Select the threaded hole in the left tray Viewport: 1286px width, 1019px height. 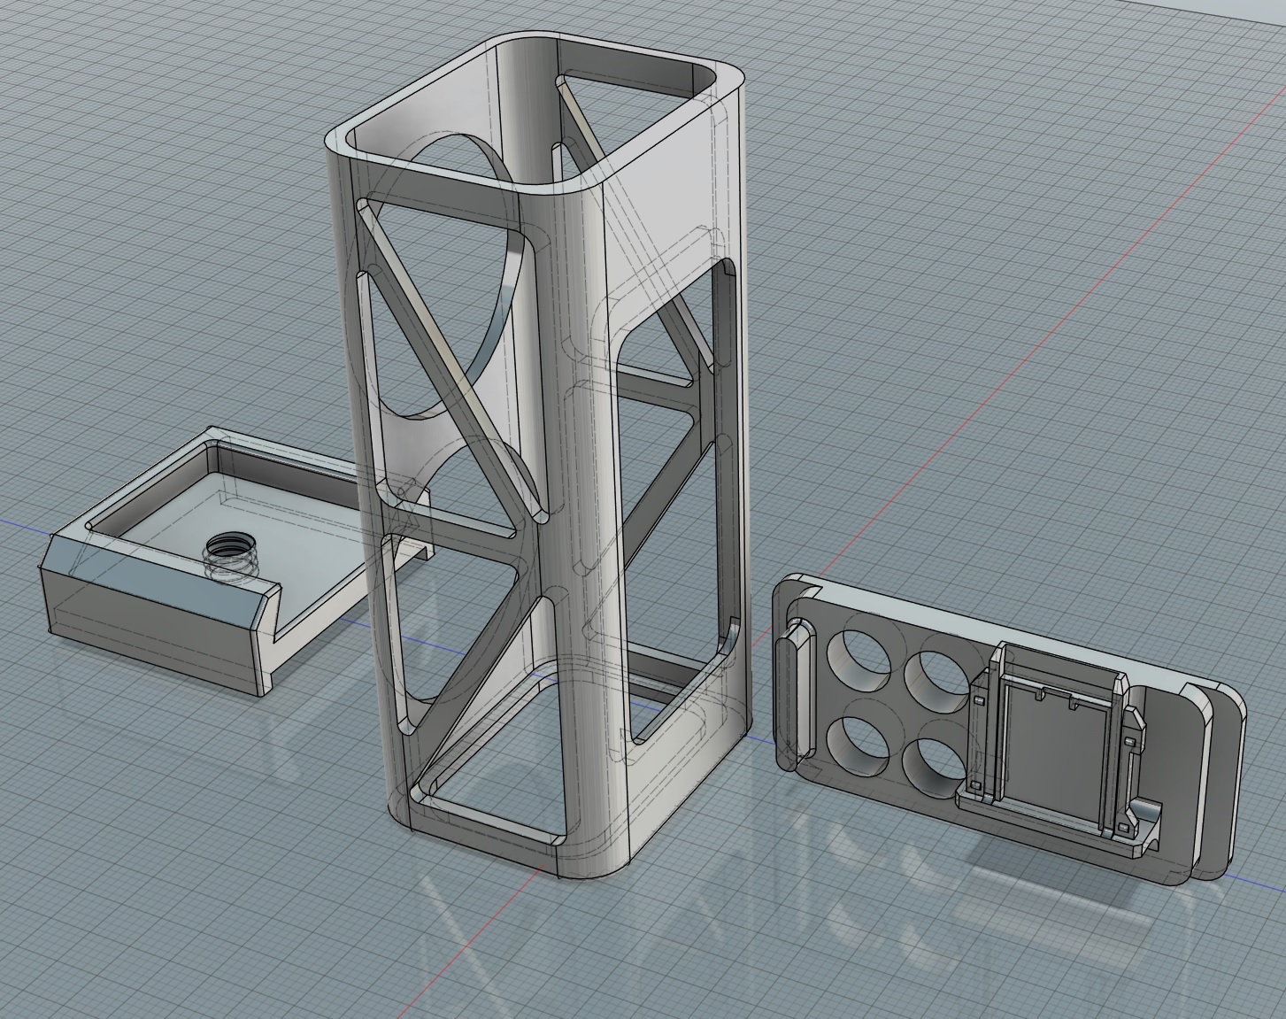[229, 559]
